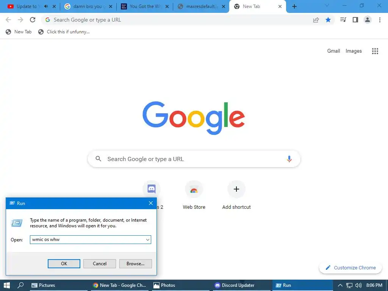
Task: Close the Run dialog with X
Action: [x=151, y=203]
